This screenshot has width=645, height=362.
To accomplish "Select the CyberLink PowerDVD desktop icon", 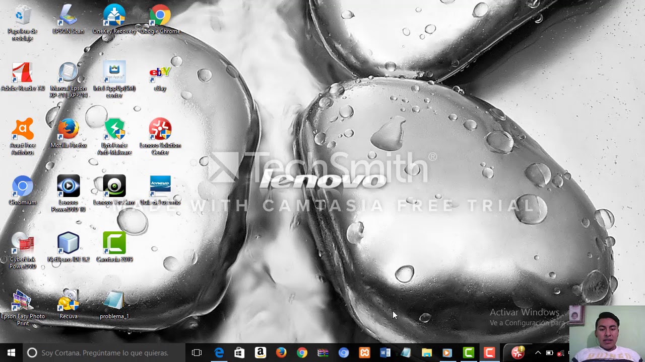I will pos(22,251).
